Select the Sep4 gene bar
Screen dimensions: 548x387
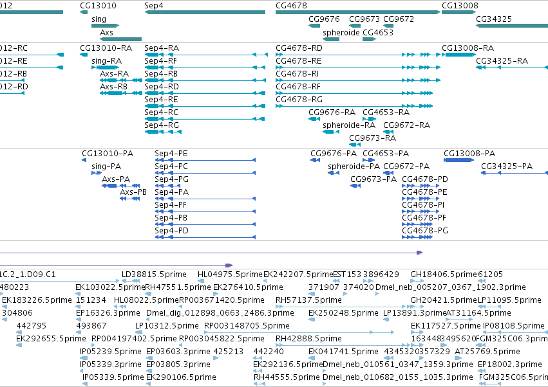[205, 12]
